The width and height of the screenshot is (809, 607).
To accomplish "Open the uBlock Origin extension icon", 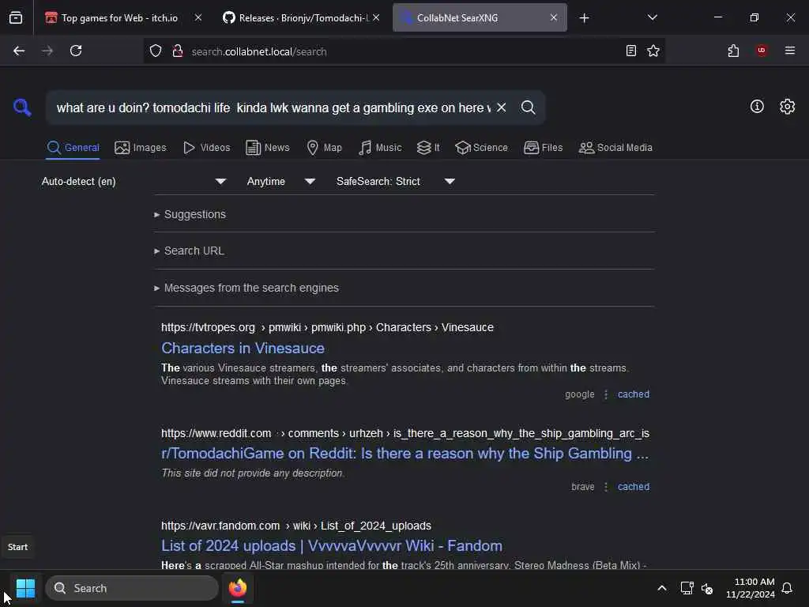I will click(762, 50).
